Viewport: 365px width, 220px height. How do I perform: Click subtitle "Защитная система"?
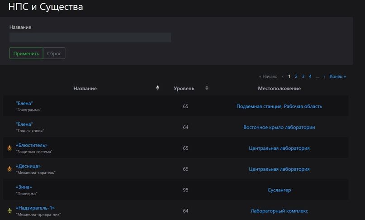point(34,152)
